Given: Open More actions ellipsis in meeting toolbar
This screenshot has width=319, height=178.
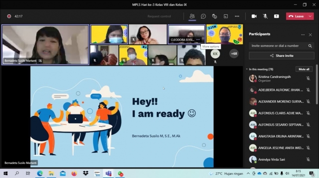Looking at the screenshot, I should 237,16.
